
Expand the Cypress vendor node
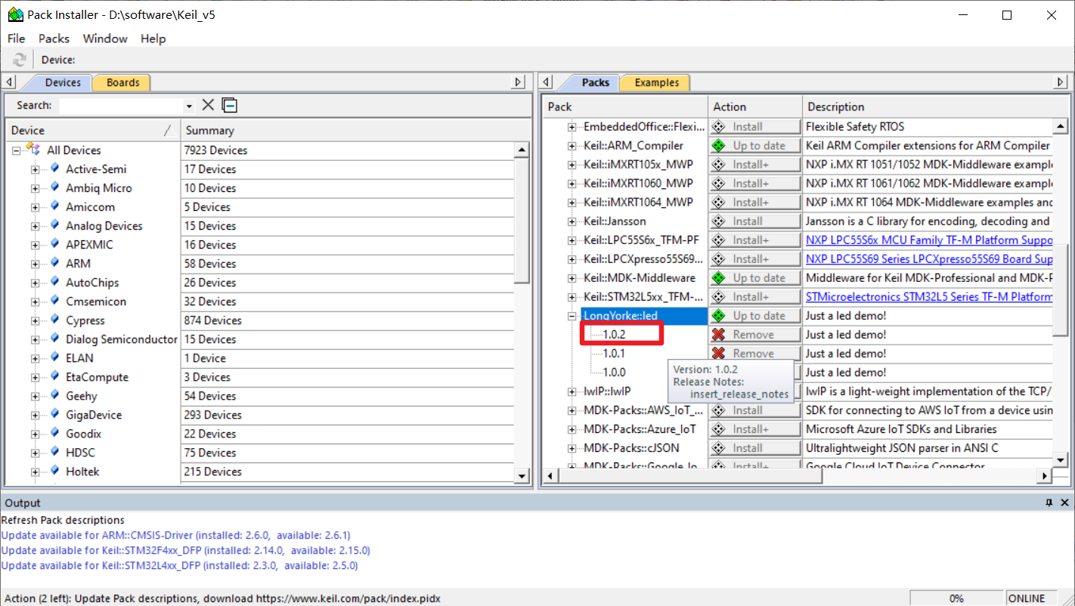coord(35,320)
